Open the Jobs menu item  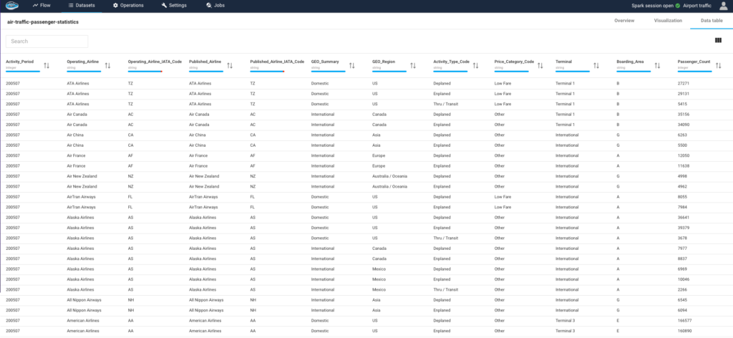(x=215, y=6)
